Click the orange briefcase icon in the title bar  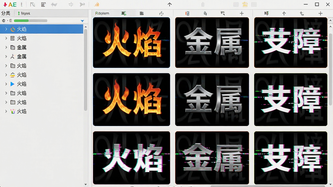tap(245, 5)
